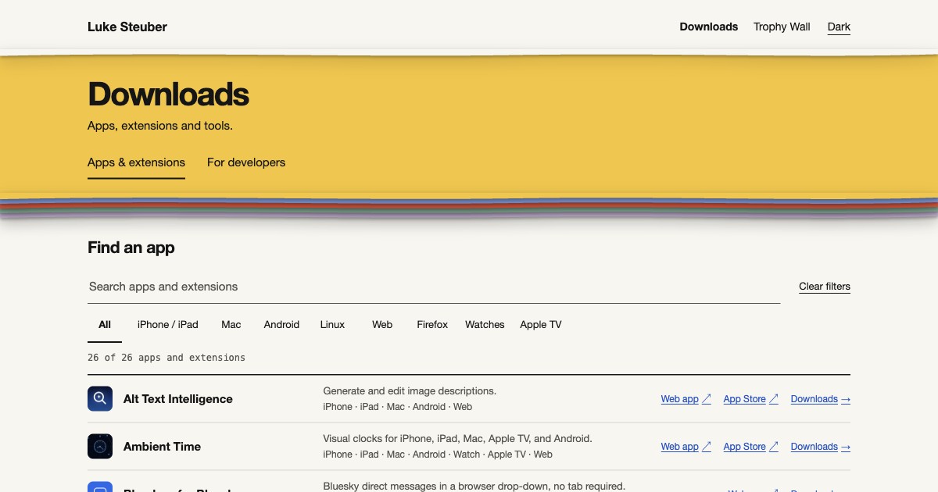Open App Store link for Alt Text Intelligence

[x=750, y=399]
